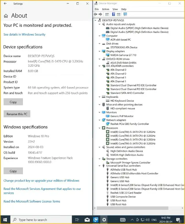Screen dimensions: 185x224
Task: Collapse the Universal Serial Bus controllers node
Action: [99, 166]
